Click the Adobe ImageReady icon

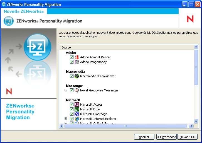[77, 62]
